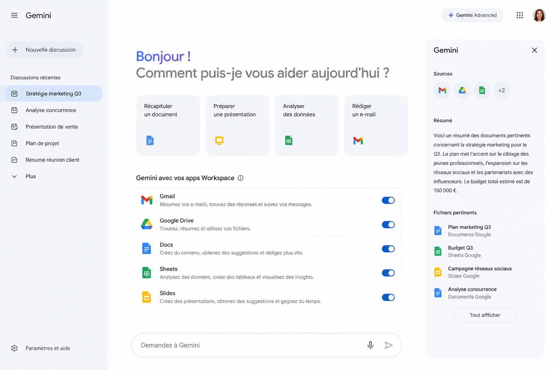Click the Gmail icon in Workspace apps list
555x370 pixels.
tap(147, 200)
